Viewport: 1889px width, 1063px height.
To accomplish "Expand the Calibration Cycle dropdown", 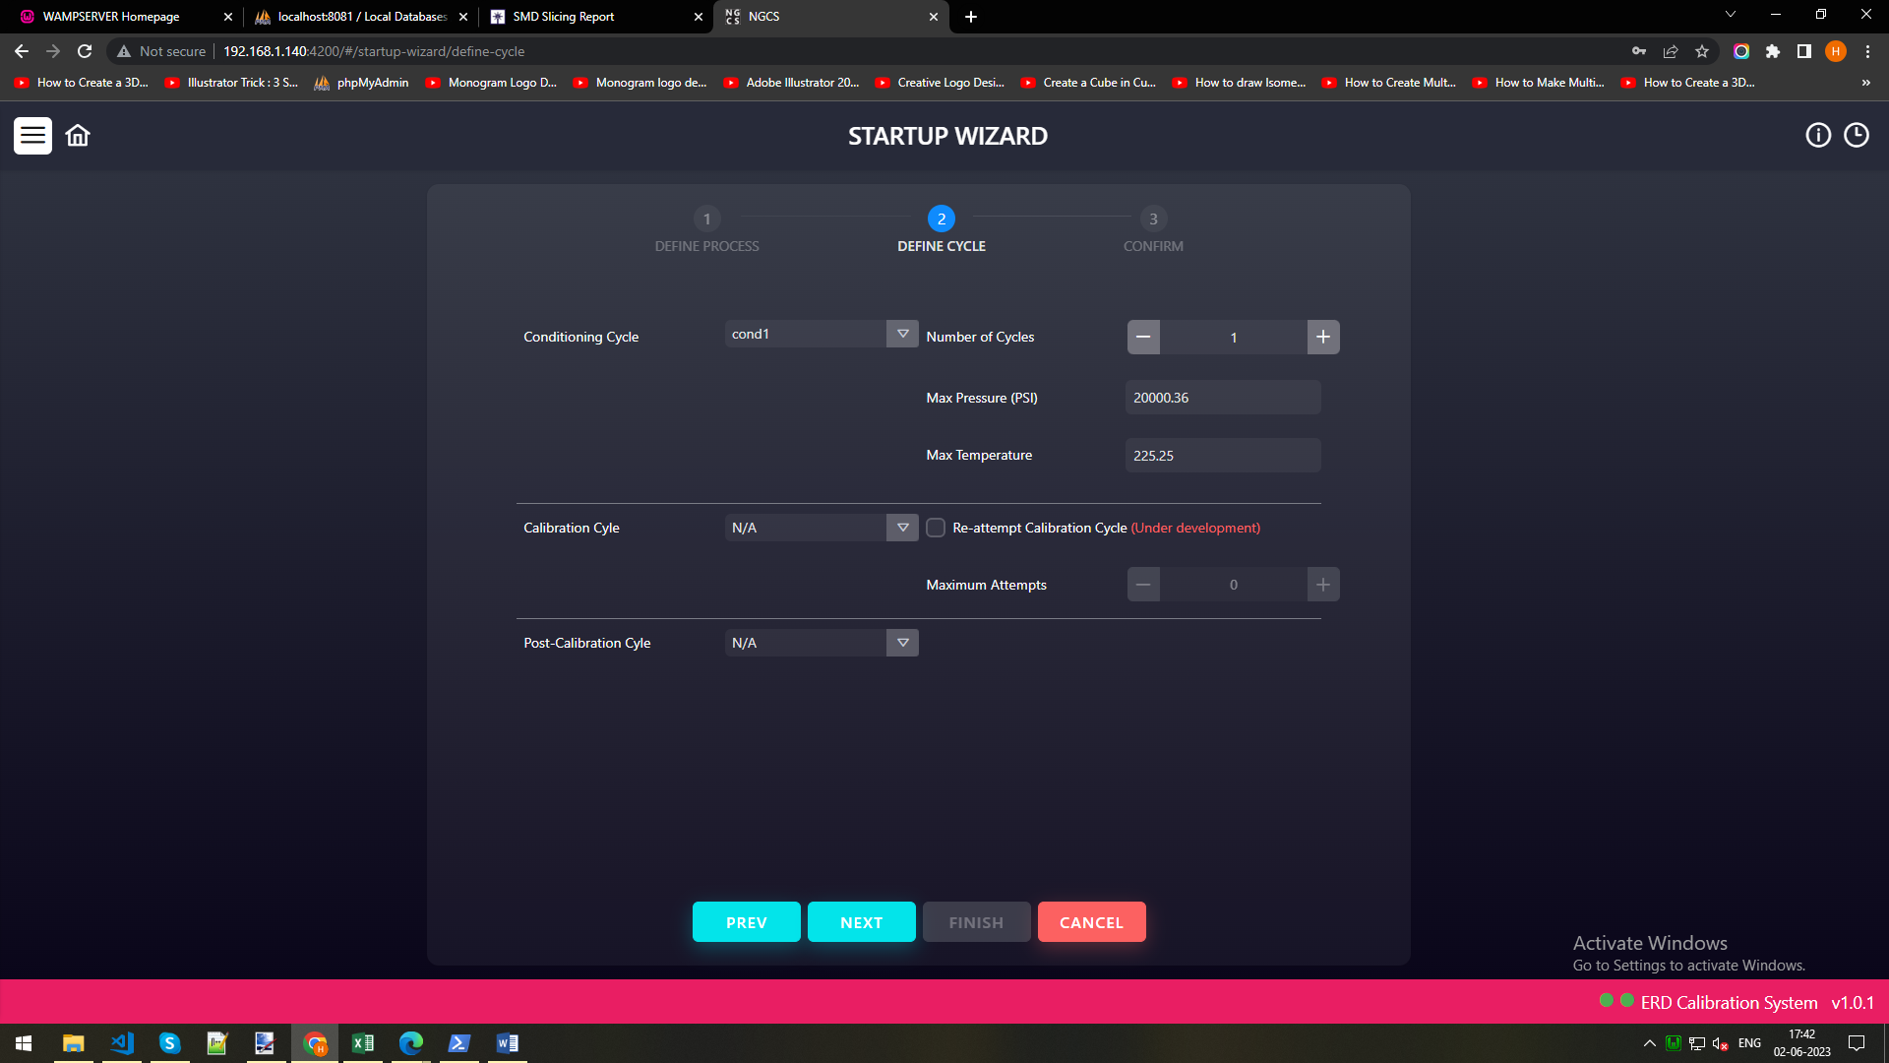I will [902, 529].
